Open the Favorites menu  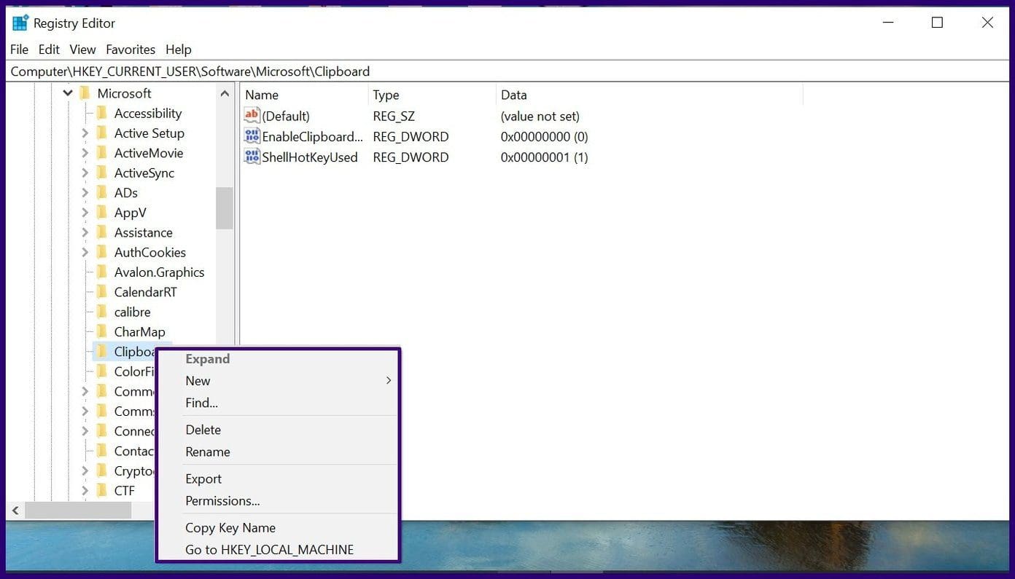click(x=131, y=50)
